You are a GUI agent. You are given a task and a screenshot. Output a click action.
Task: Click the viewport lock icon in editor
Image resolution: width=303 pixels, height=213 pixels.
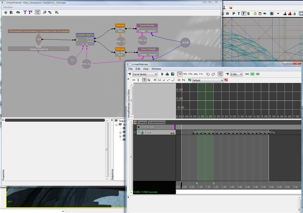click(255, 14)
